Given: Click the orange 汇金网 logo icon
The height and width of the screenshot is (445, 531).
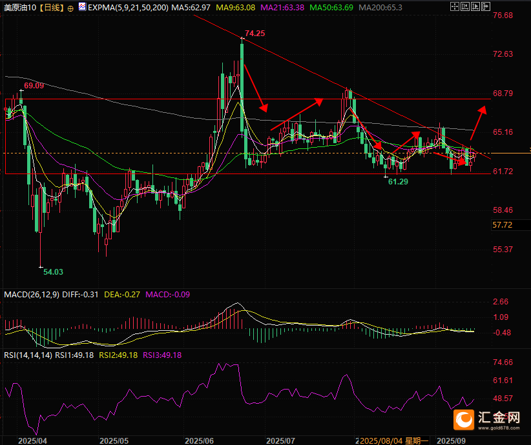Looking at the screenshot, I should [x=464, y=419].
